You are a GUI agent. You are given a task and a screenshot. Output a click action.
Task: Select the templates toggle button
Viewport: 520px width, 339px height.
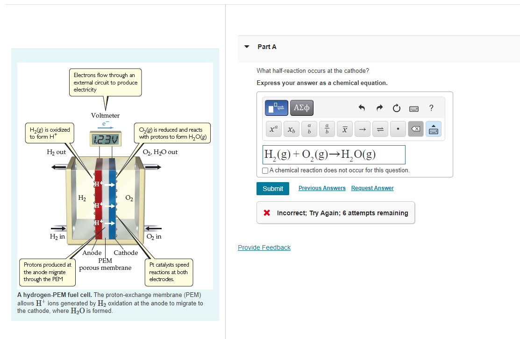click(276, 107)
